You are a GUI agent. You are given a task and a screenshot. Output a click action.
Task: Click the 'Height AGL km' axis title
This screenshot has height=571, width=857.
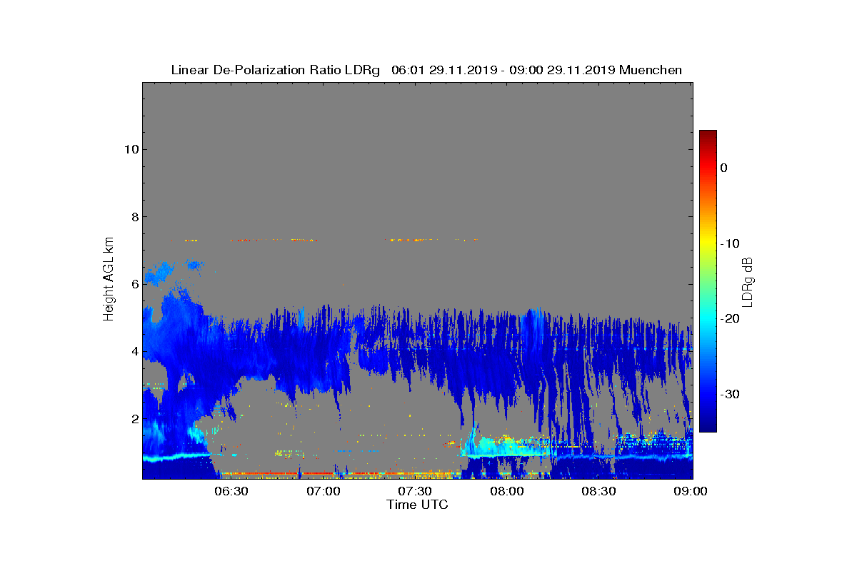click(109, 280)
